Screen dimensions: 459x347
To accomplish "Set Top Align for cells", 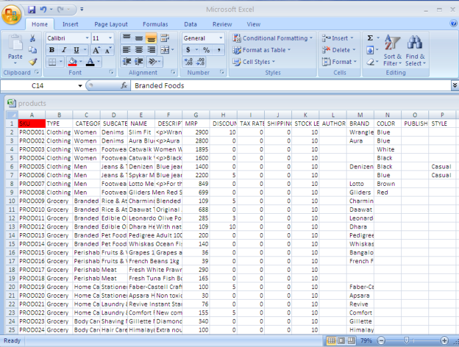I will (126, 38).
